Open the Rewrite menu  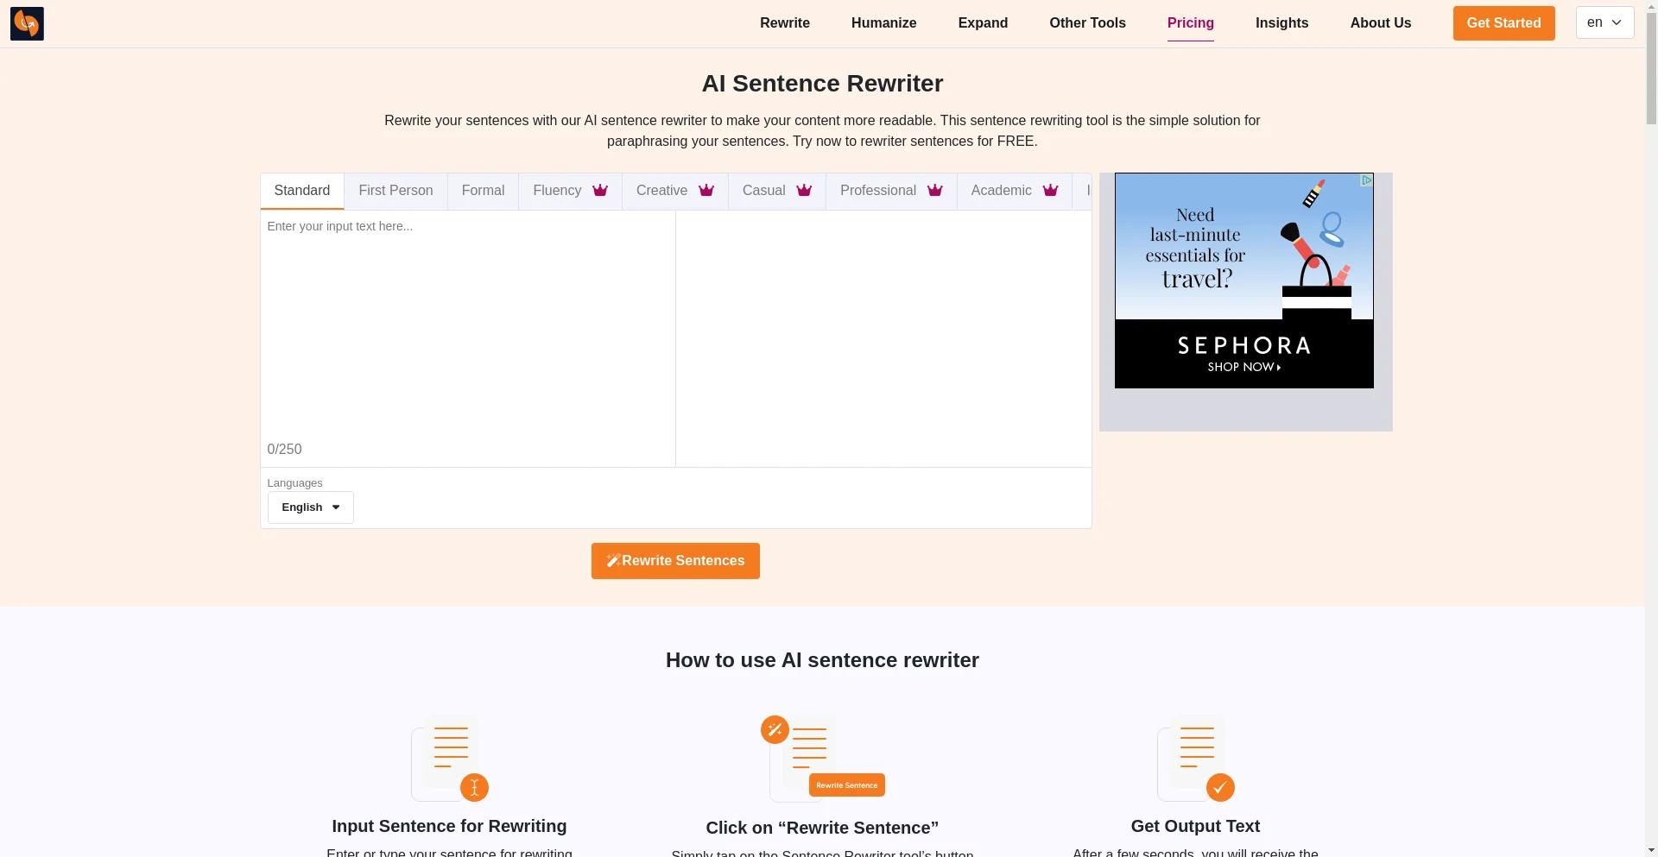coord(785,23)
